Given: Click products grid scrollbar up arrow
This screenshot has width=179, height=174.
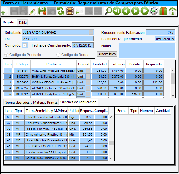Looking at the screenshot, I should [x=173, y=71].
